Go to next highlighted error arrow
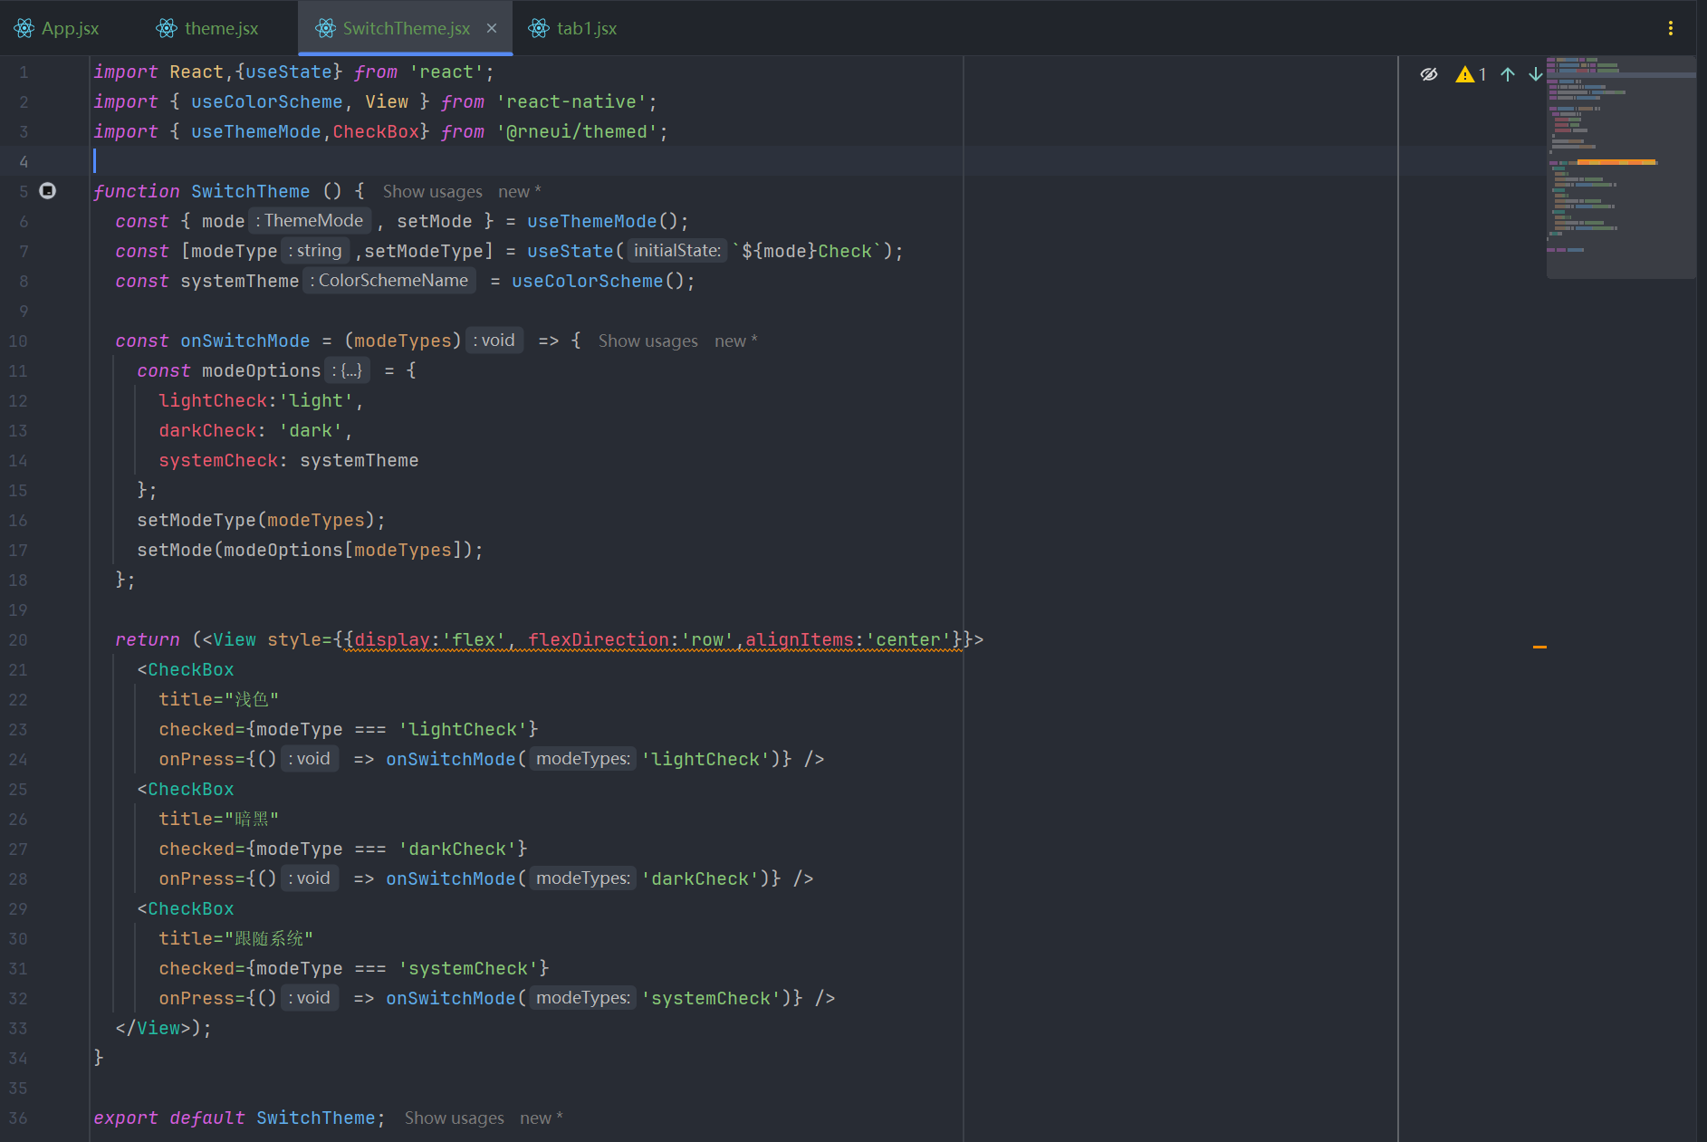This screenshot has width=1707, height=1142. coord(1536,74)
